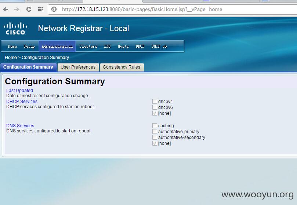Open the Home menu item
Viewport: 297px width, 205px height.
point(12,46)
